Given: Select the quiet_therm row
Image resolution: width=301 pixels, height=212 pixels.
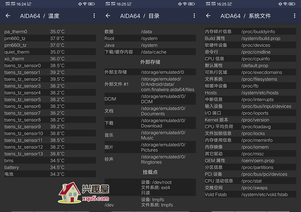Looking at the screenshot, I should click(50, 52).
